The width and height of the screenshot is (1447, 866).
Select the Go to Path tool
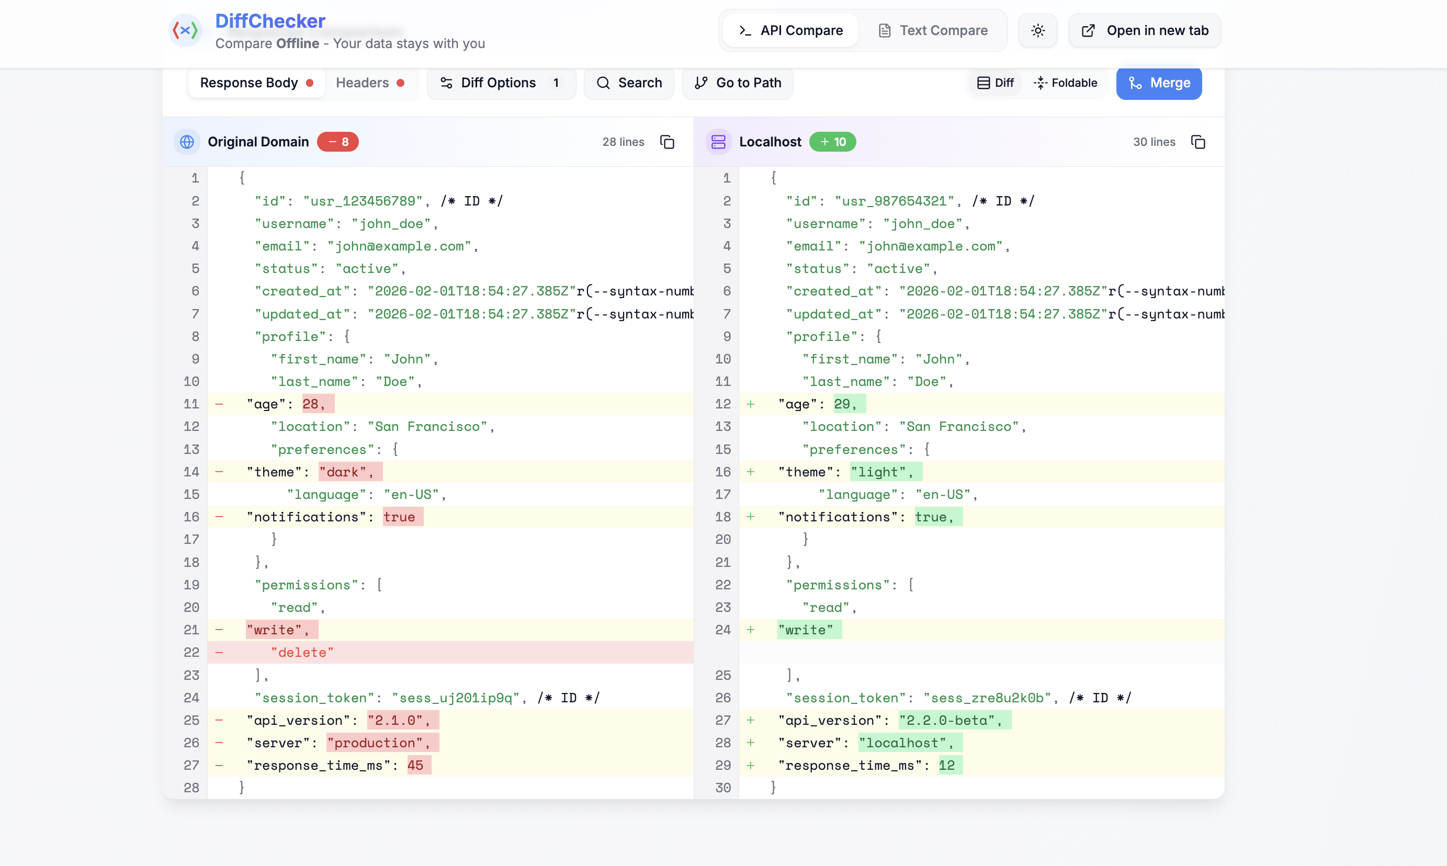[x=738, y=83]
